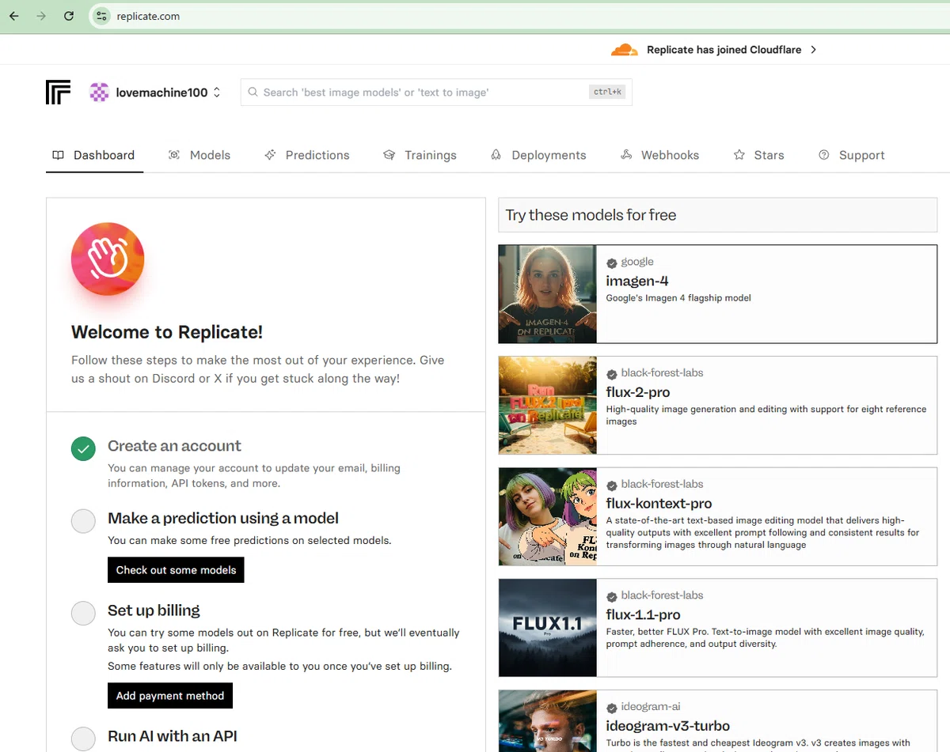The width and height of the screenshot is (950, 752).
Task: Click the Try these models for free heading
Action: pos(591,215)
